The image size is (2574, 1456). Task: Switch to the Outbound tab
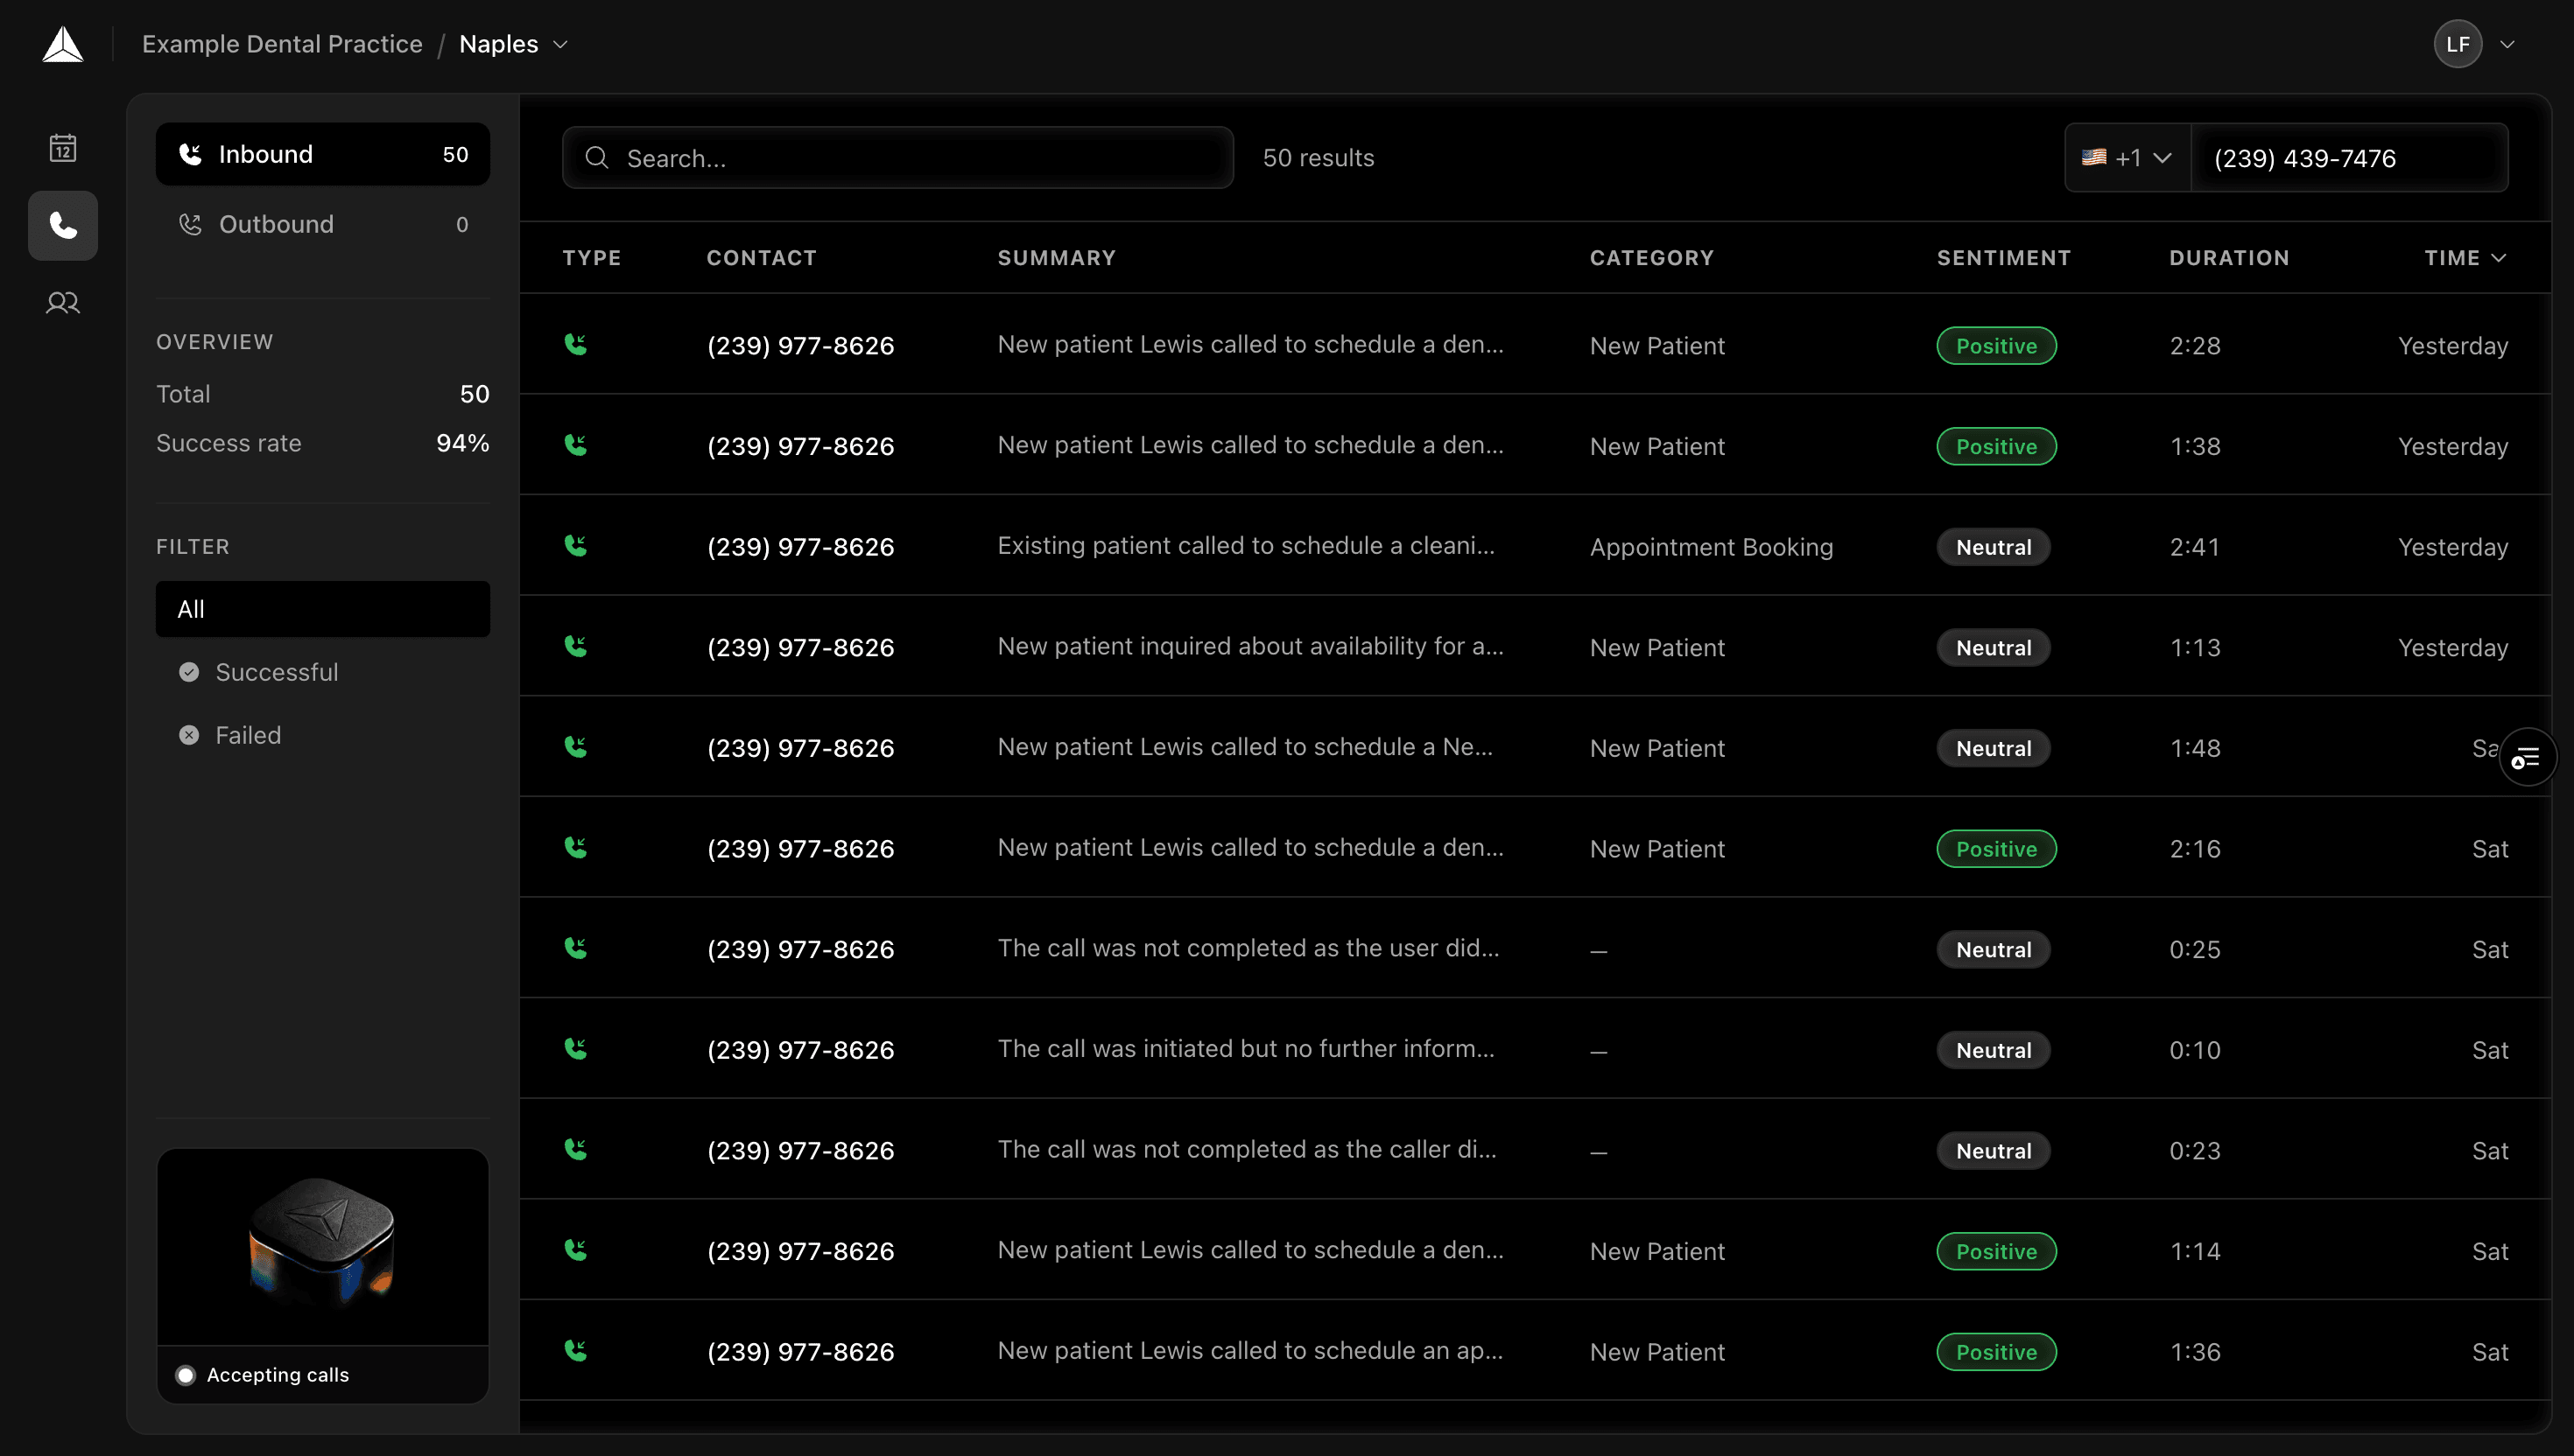[322, 224]
